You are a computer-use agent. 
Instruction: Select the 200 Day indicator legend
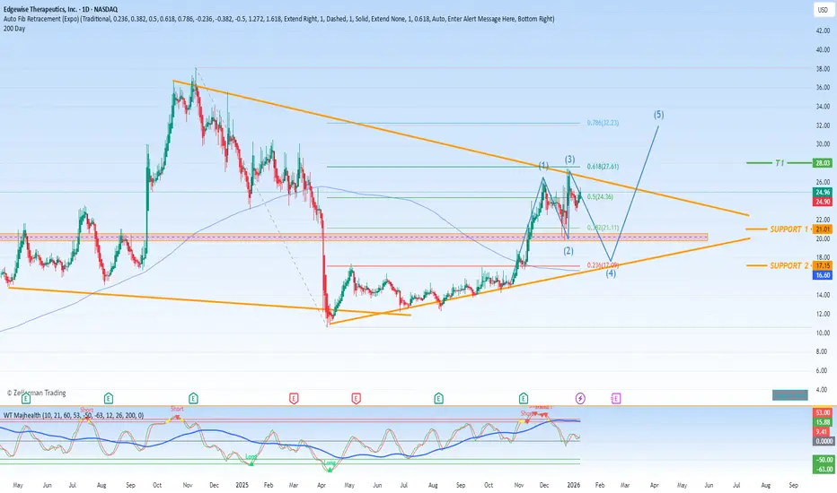(13, 29)
